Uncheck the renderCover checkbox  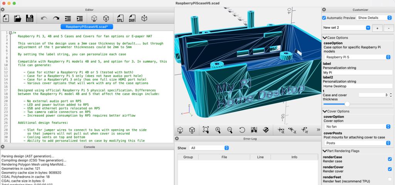(390, 169)
